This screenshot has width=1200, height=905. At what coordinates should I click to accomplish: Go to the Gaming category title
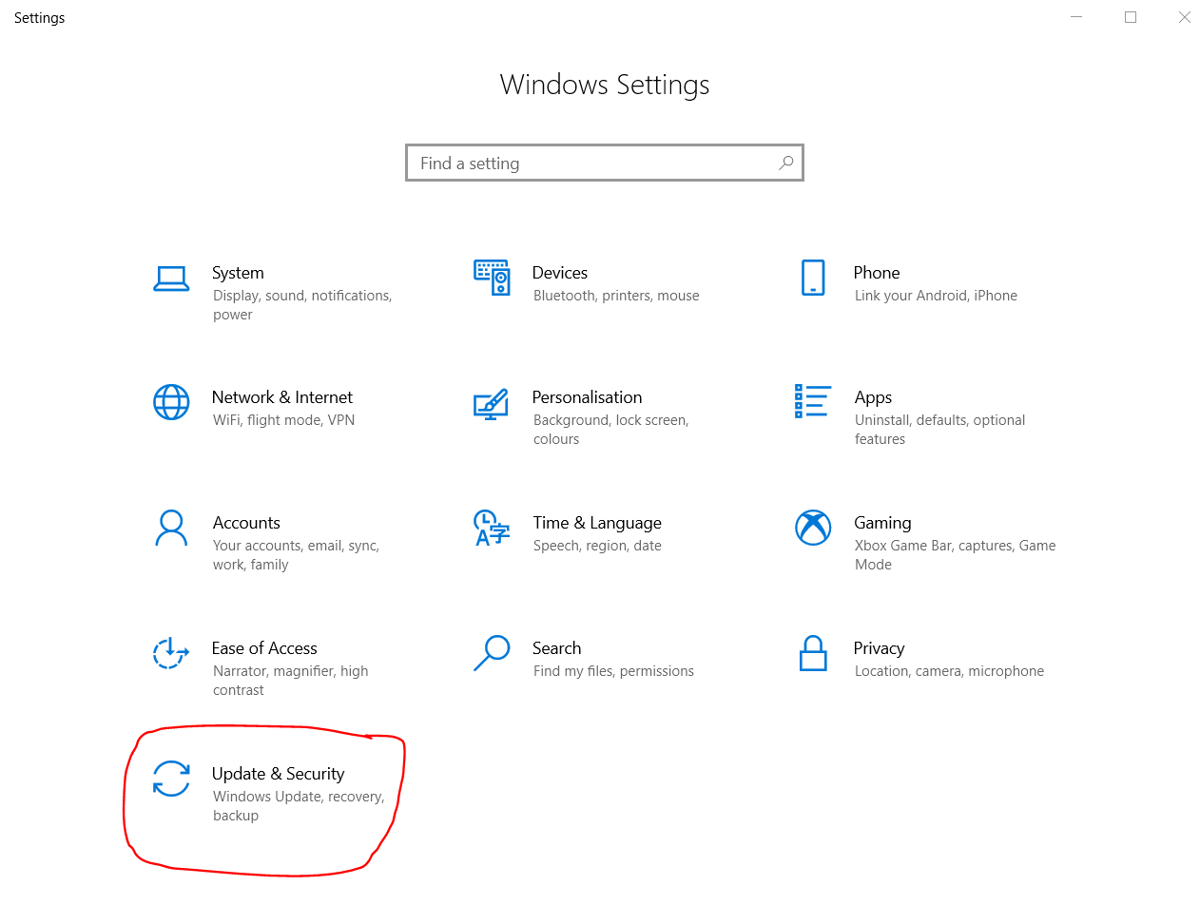point(882,523)
